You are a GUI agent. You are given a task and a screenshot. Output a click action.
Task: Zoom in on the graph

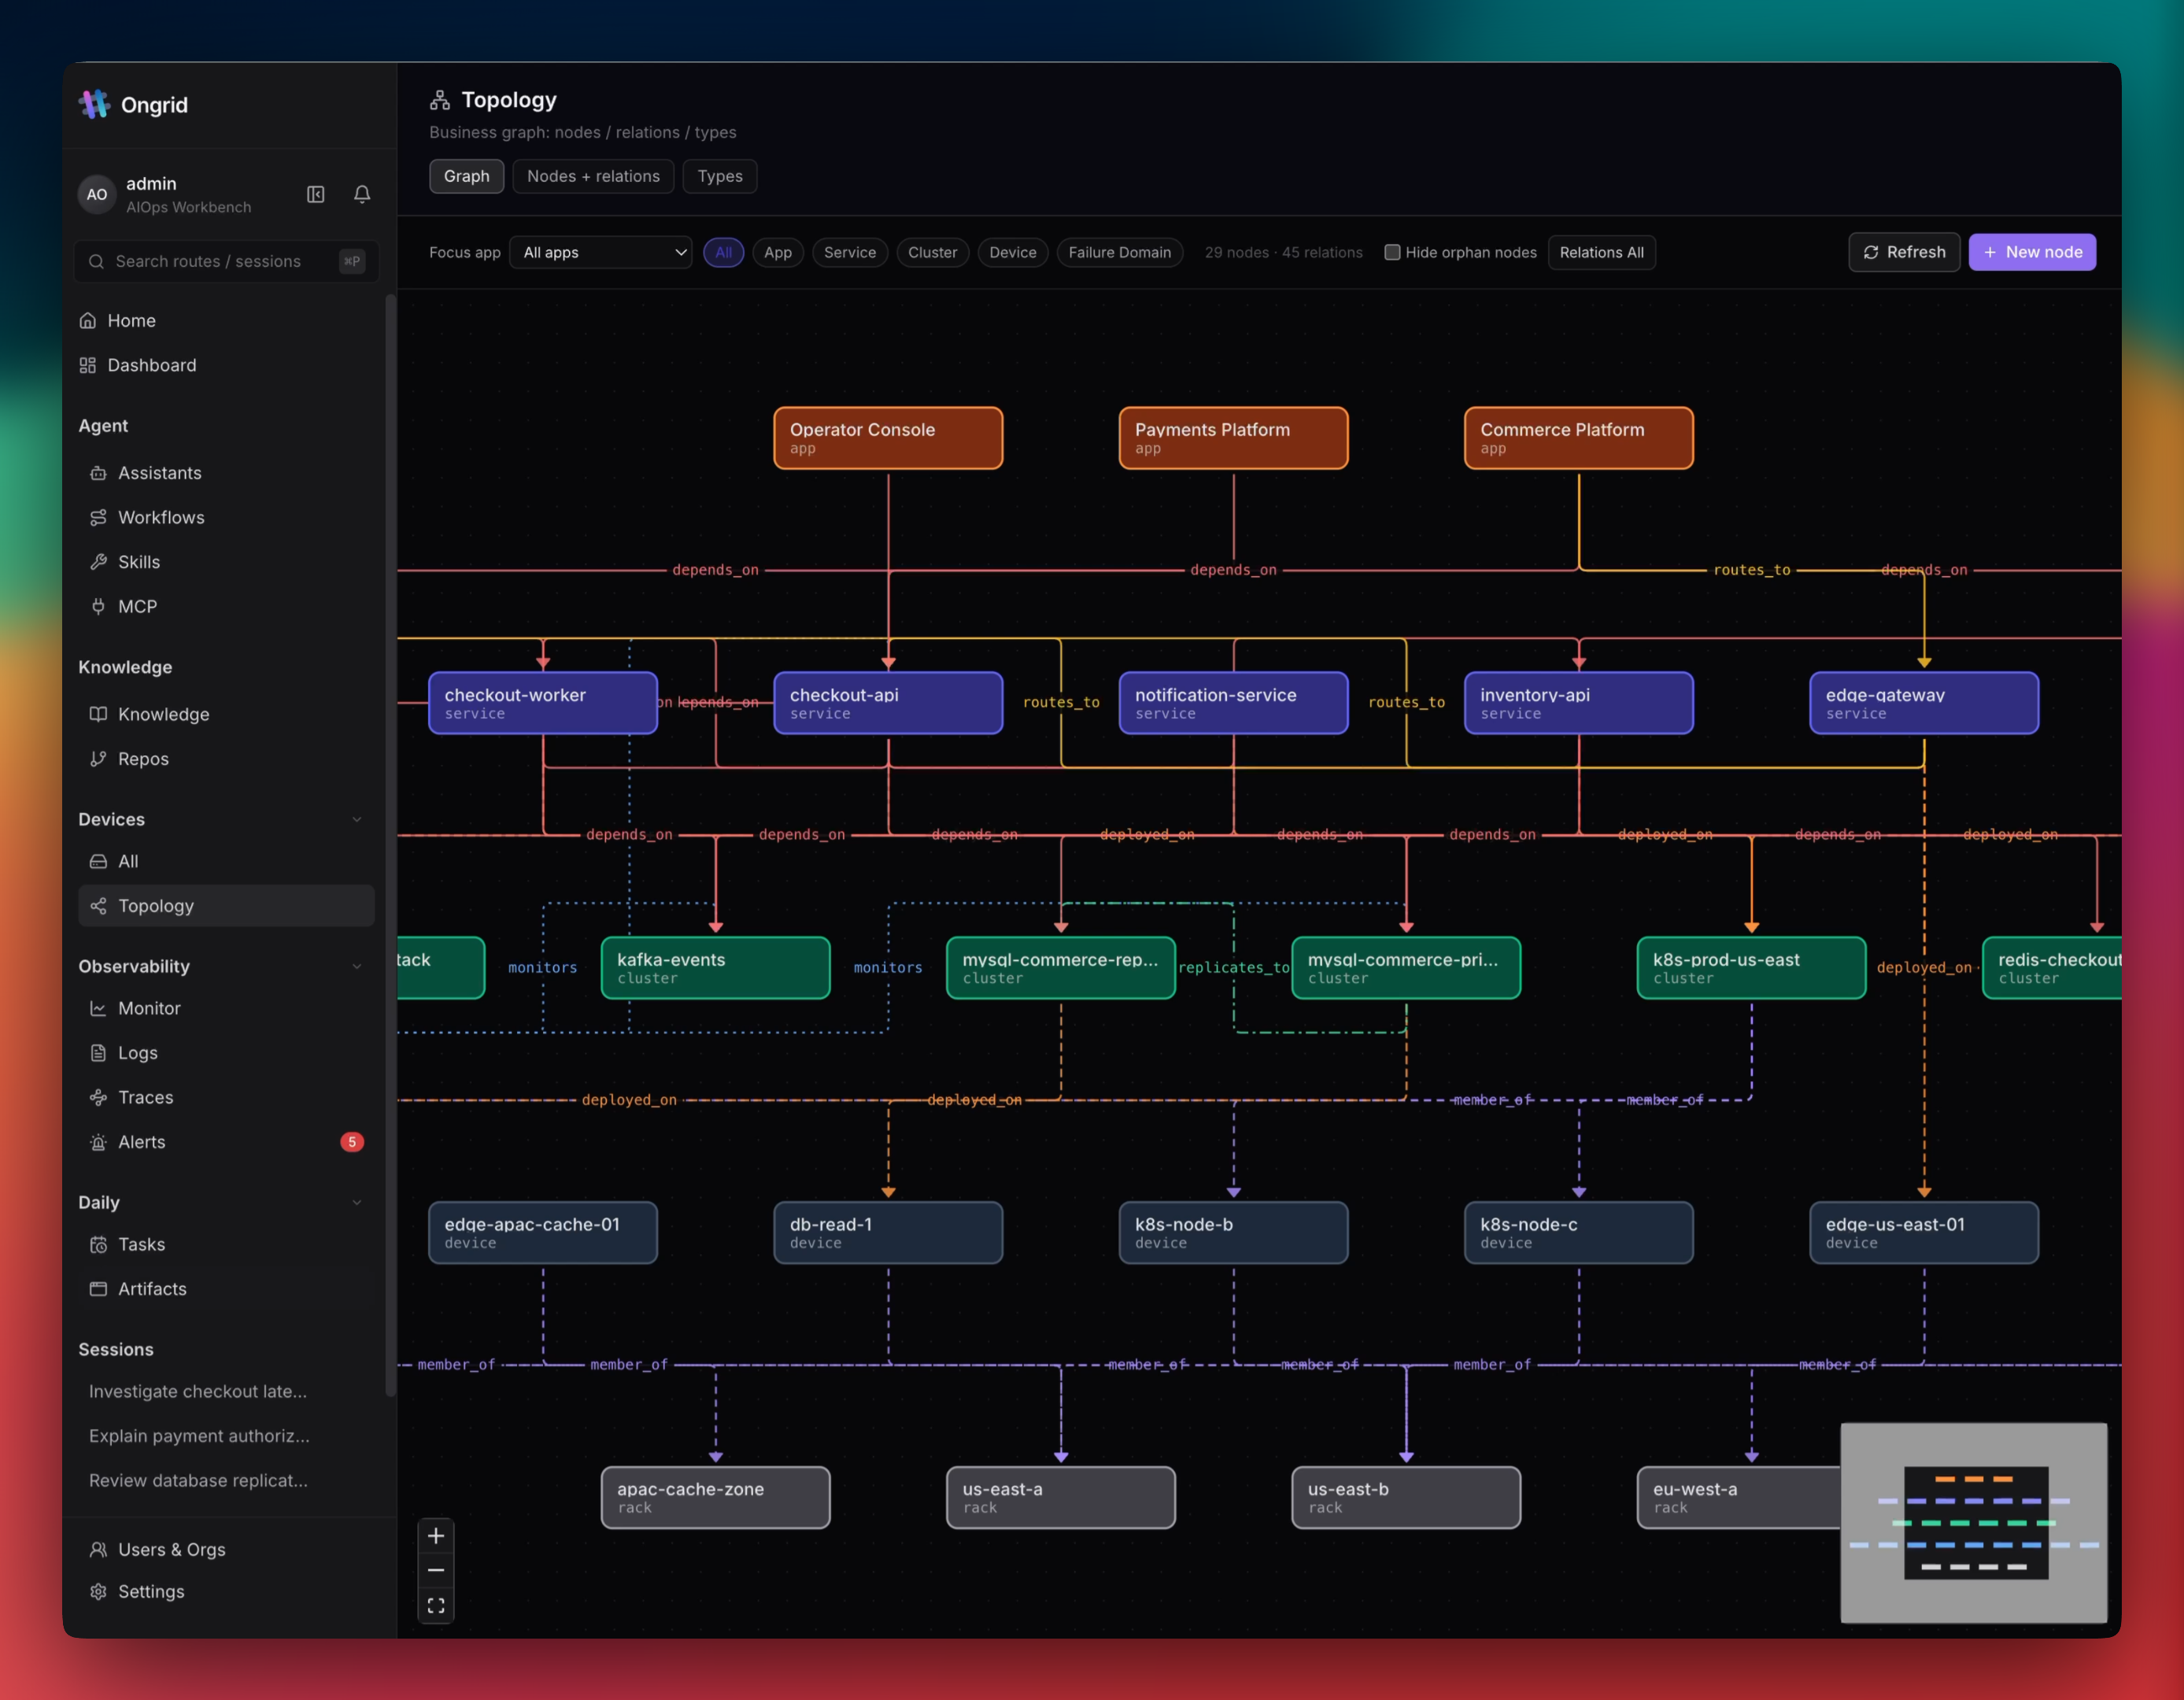436,1536
